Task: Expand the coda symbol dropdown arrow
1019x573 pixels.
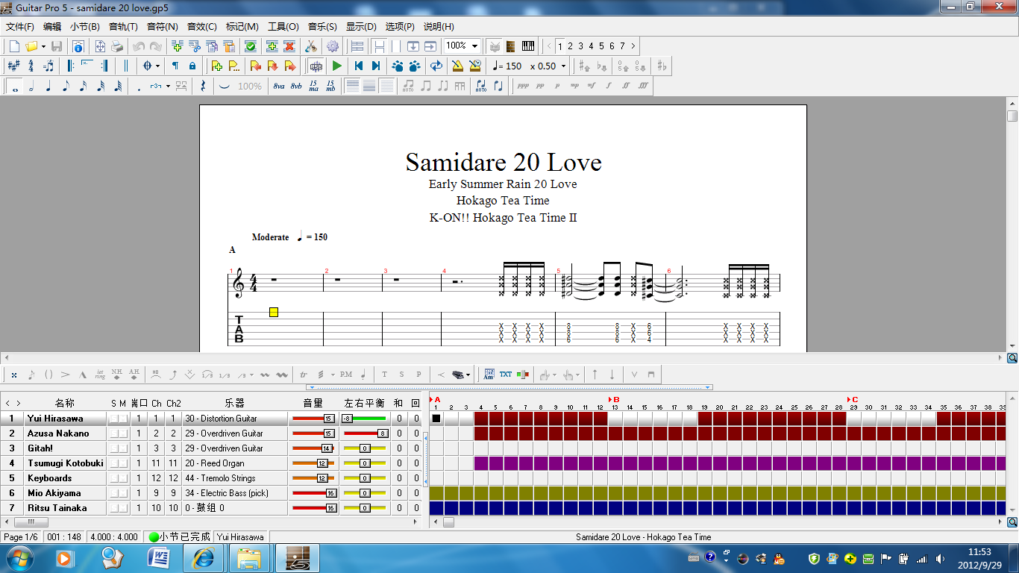Action: pyautogui.click(x=158, y=66)
